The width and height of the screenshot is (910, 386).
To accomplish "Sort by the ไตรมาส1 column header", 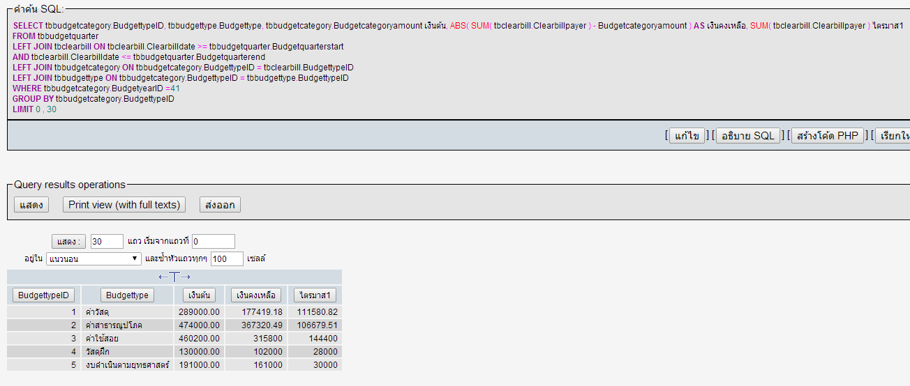I will [315, 295].
